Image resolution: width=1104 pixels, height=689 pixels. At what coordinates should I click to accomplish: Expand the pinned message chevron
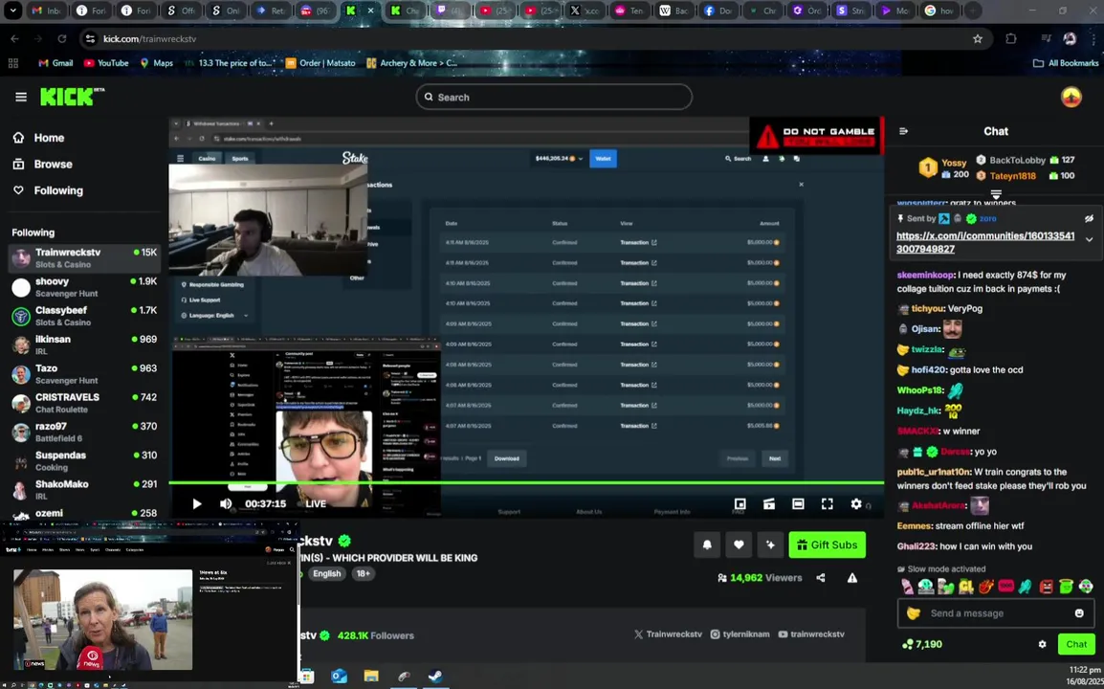click(1090, 239)
